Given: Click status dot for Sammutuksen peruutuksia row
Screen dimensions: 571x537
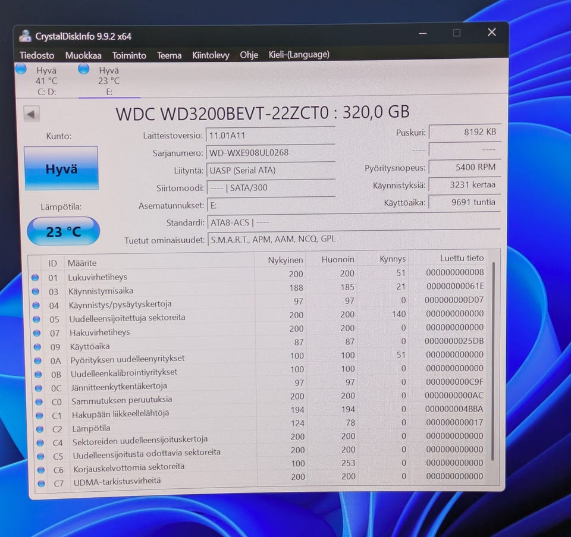Looking at the screenshot, I should point(39,401).
